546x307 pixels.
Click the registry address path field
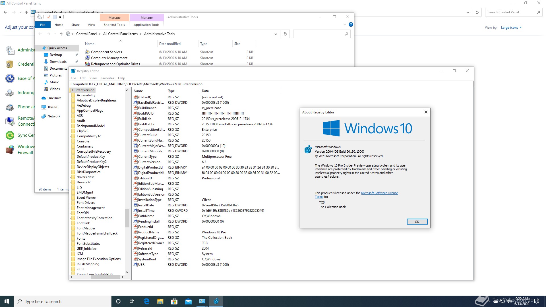pos(271,84)
